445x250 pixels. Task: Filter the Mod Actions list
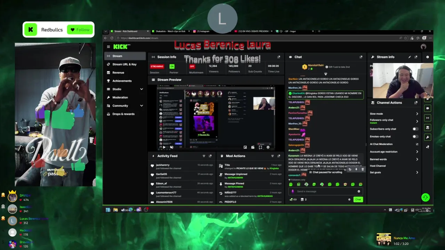(273, 156)
